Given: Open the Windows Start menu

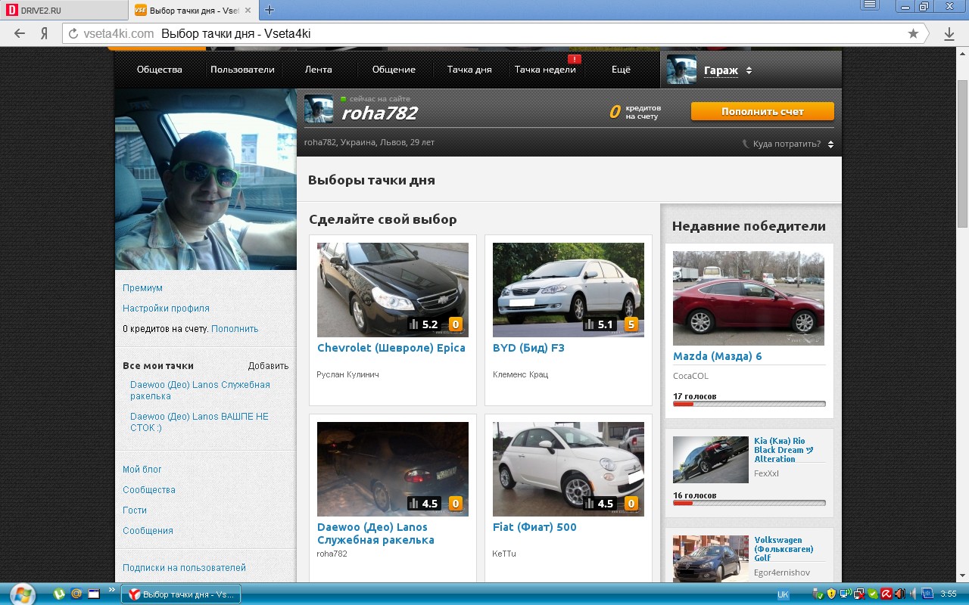Looking at the screenshot, I should [x=22, y=594].
